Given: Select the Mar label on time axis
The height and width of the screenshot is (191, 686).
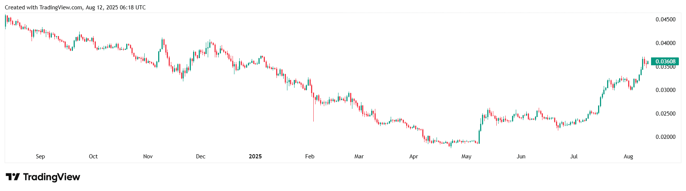Looking at the screenshot, I should tap(359, 156).
